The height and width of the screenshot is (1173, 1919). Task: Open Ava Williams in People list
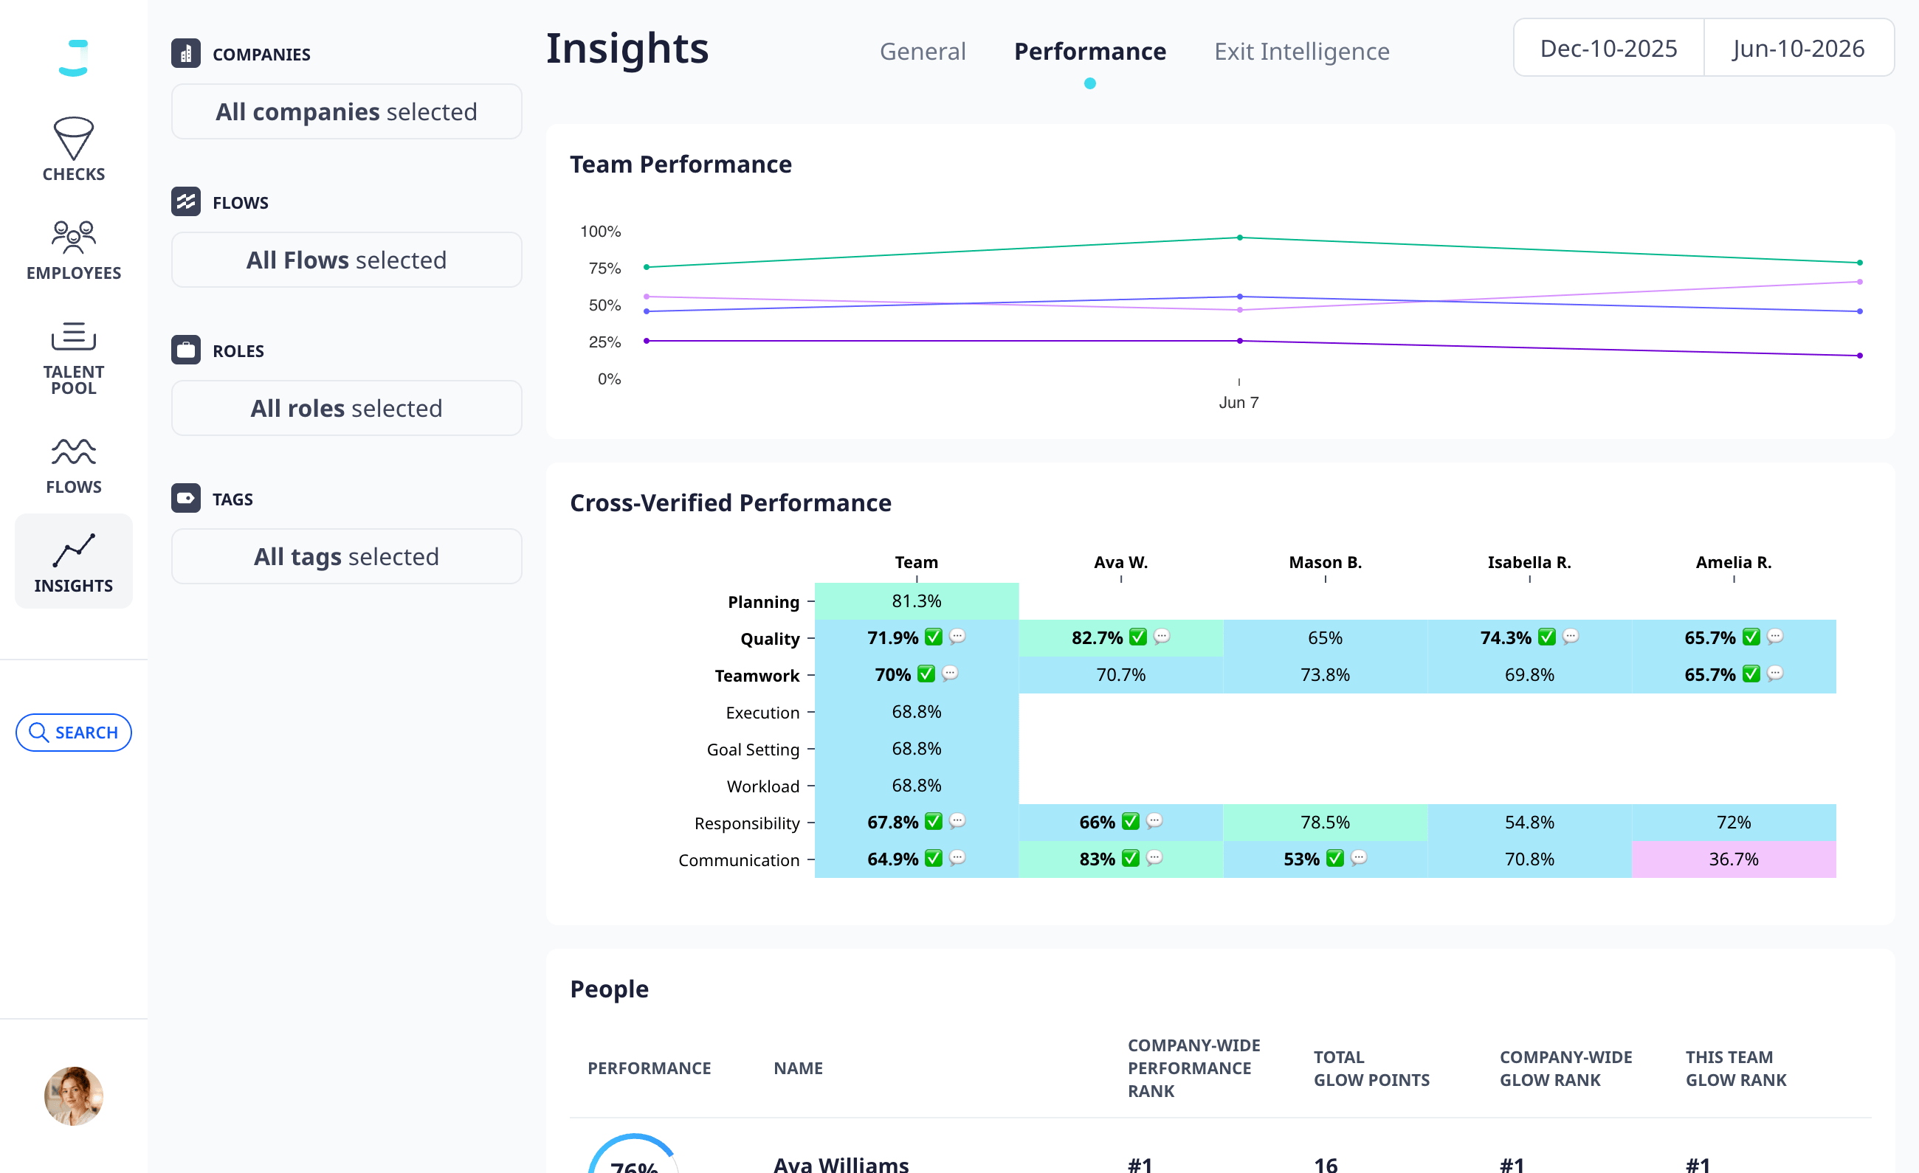tap(841, 1164)
